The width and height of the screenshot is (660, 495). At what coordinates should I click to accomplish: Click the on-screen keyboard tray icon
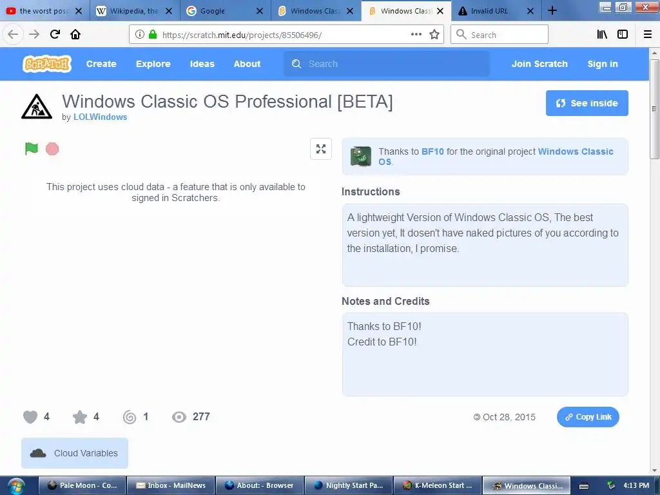pos(584,486)
